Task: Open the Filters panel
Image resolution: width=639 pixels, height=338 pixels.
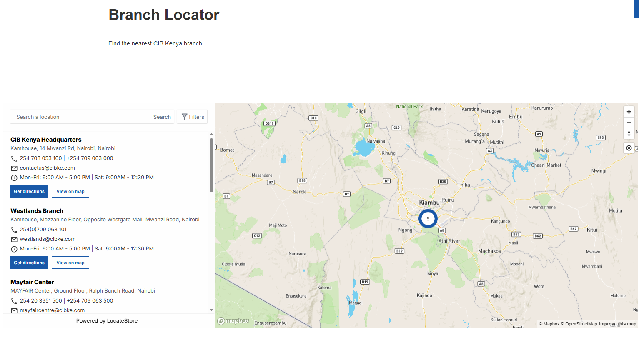Action: tap(192, 117)
